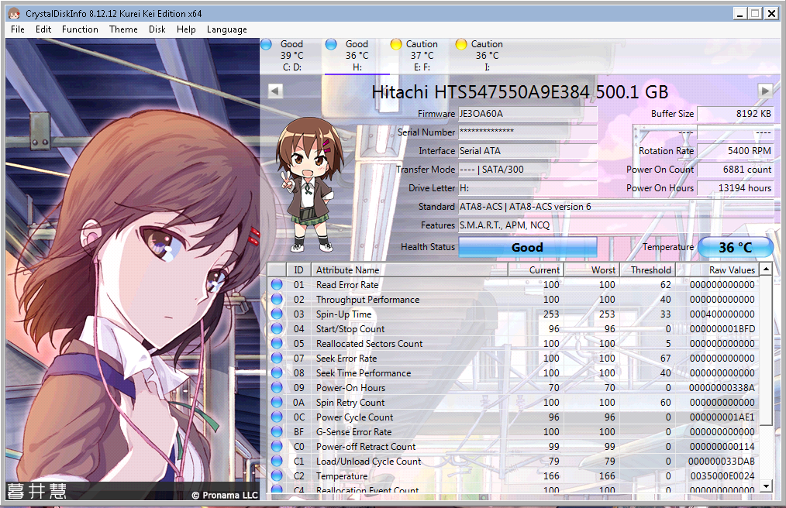Click status orb of Throughput Performance row

coord(277,299)
